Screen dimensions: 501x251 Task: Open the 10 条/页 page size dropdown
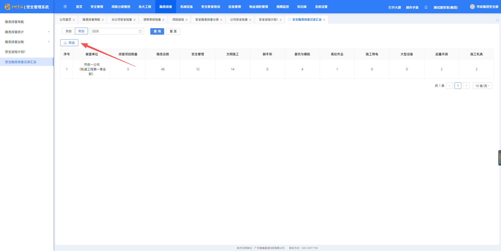coord(482,86)
